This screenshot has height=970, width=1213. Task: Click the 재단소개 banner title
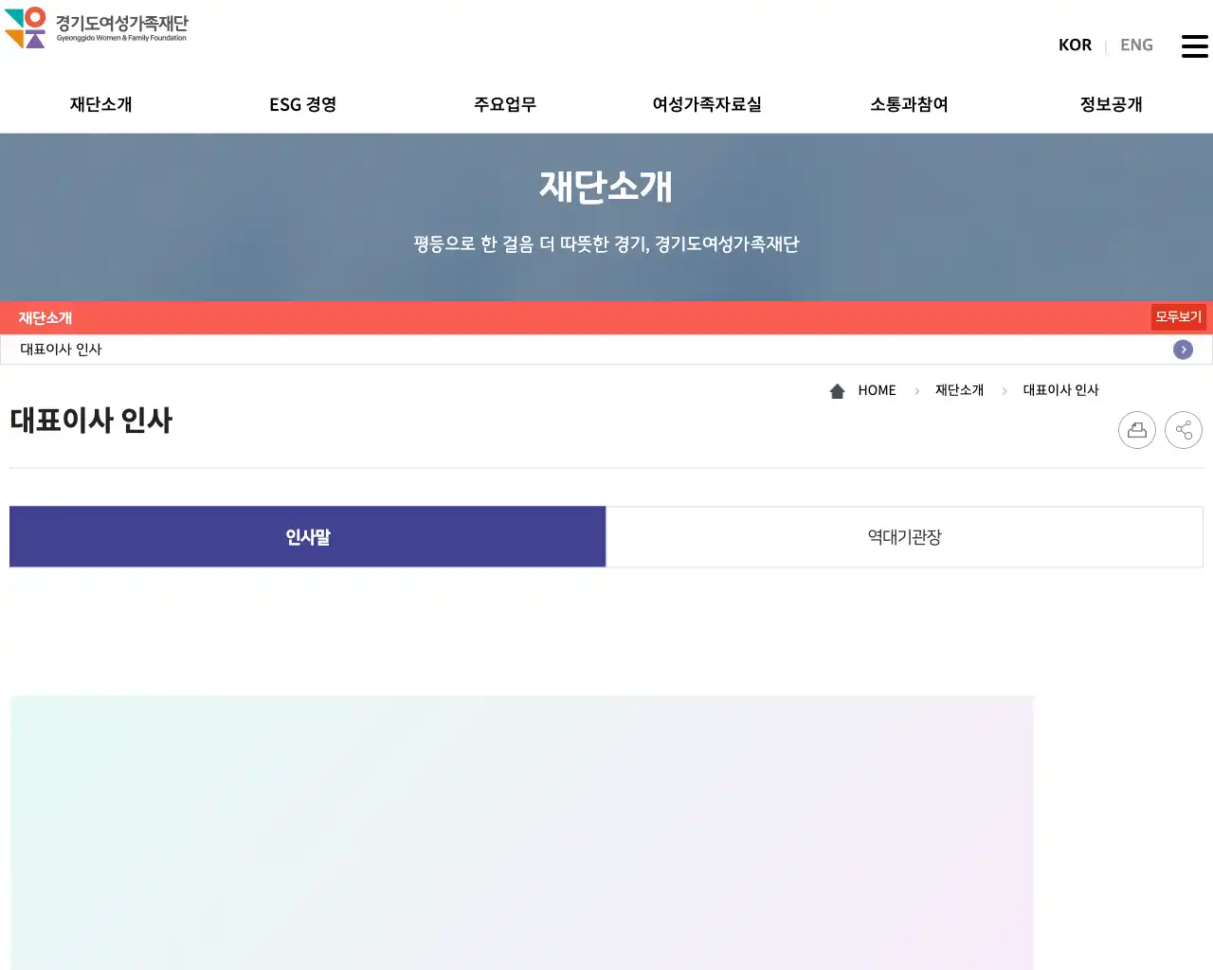coord(606,187)
